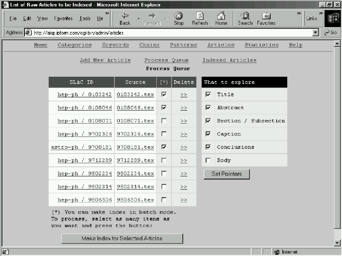
Task: Open the Links toolbar label
Action: click(x=311, y=19)
